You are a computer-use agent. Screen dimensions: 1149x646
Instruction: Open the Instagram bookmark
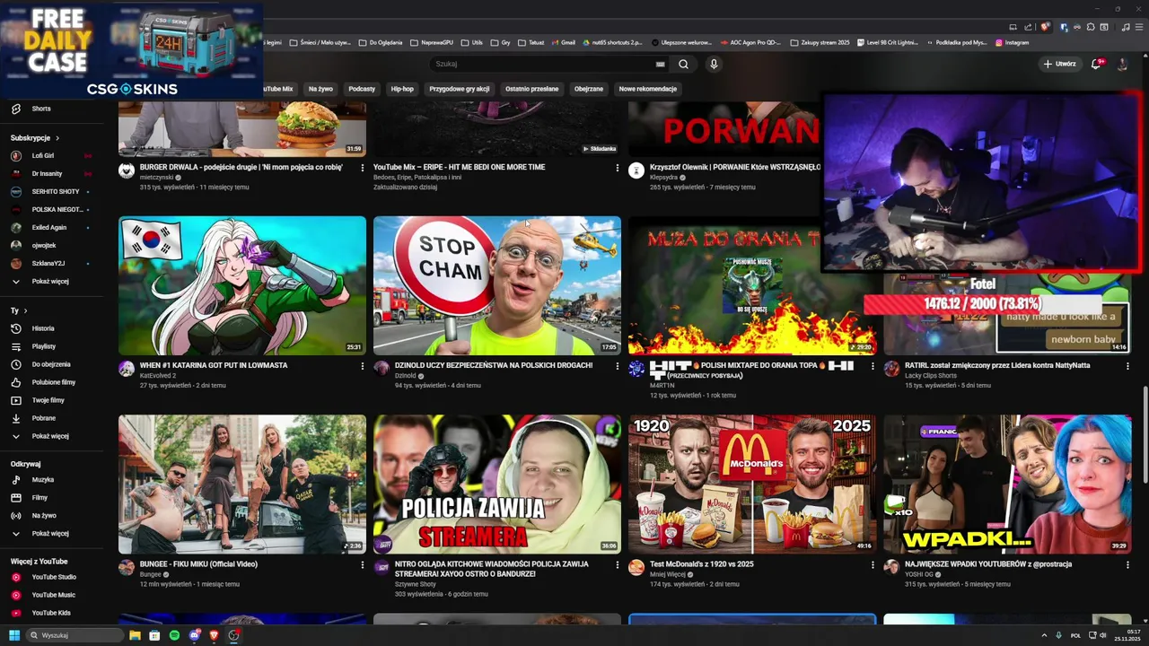1012,42
